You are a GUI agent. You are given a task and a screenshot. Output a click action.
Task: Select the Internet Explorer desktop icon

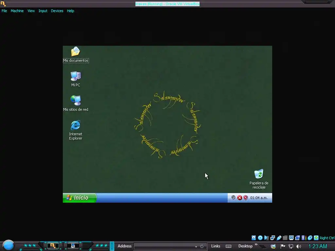point(76,130)
